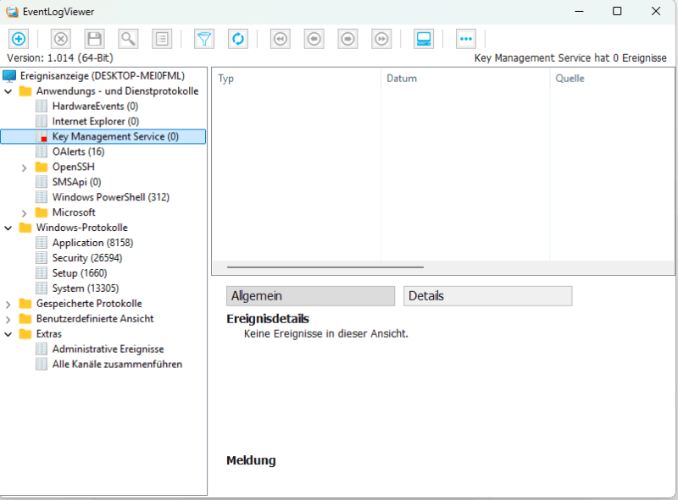Image resolution: width=678 pixels, height=500 pixels.
Task: Click the save disk toolbar icon
Action: click(x=94, y=38)
